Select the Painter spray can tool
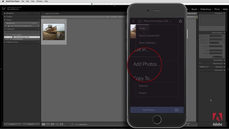 point(68,124)
